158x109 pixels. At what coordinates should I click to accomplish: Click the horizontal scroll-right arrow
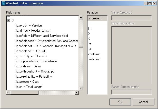(77, 92)
